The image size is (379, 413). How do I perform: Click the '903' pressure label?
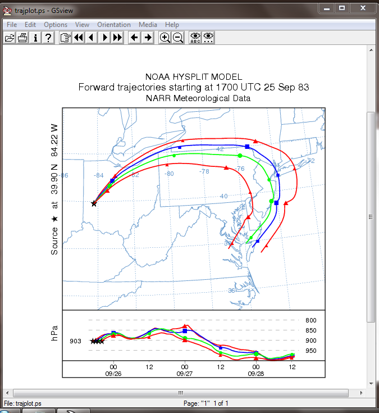[x=75, y=341]
